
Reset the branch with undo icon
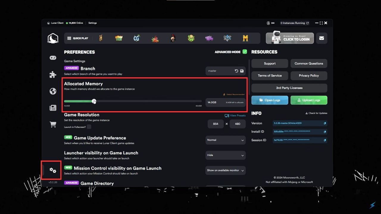pyautogui.click(x=236, y=71)
